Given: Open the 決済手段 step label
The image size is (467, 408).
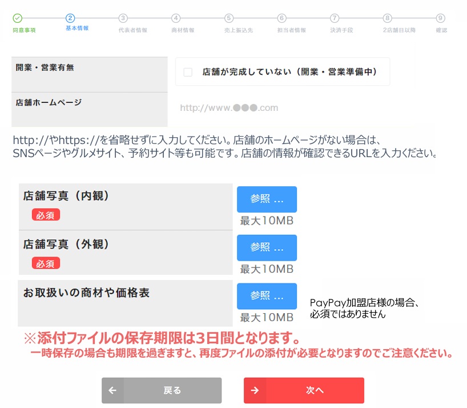Looking at the screenshot, I should [x=341, y=30].
